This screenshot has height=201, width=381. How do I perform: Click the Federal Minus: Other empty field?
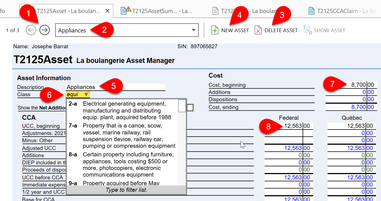pos(289,141)
